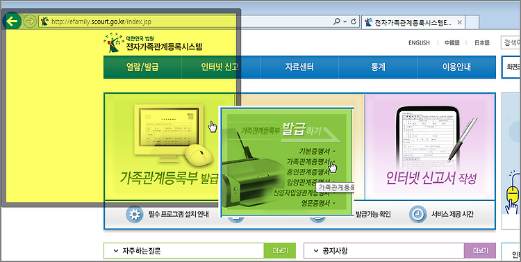Image resolution: width=521 pixels, height=262 pixels.
Task: Select 기본증명서 in the 발급하기 list
Action: click(x=315, y=152)
